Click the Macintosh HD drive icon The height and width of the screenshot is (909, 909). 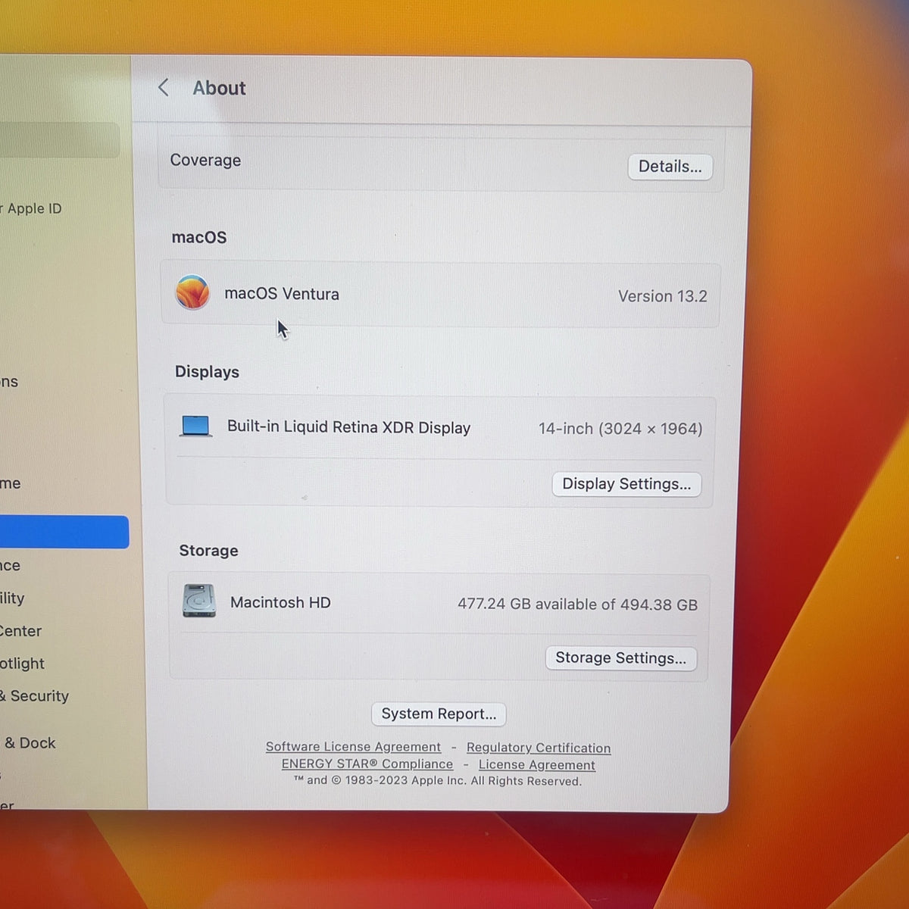tap(199, 601)
